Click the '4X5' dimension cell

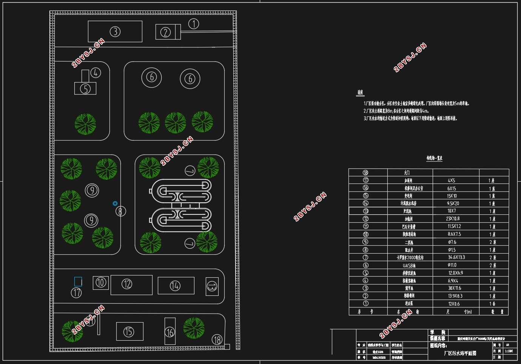[x=456, y=180]
